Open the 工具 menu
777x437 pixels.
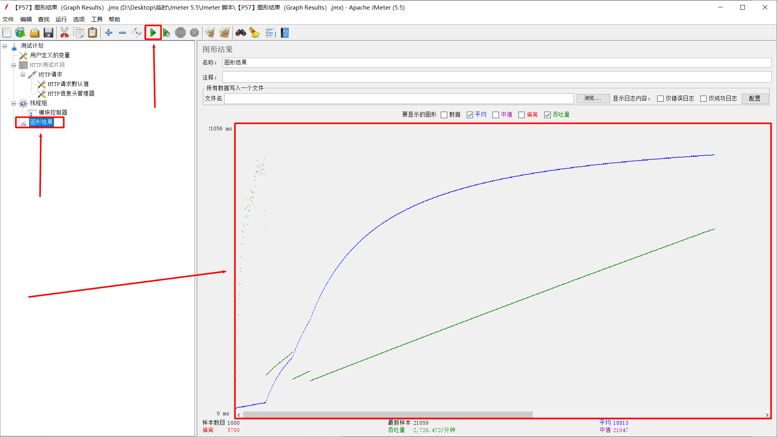(x=97, y=19)
